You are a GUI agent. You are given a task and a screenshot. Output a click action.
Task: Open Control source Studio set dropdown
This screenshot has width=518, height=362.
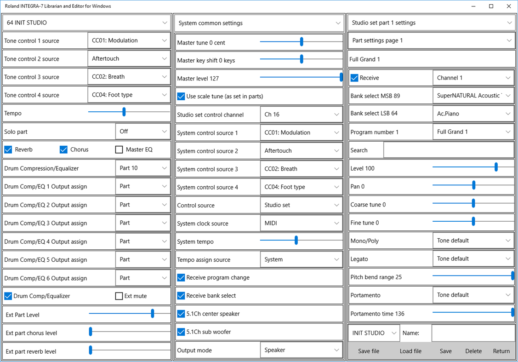(302, 205)
